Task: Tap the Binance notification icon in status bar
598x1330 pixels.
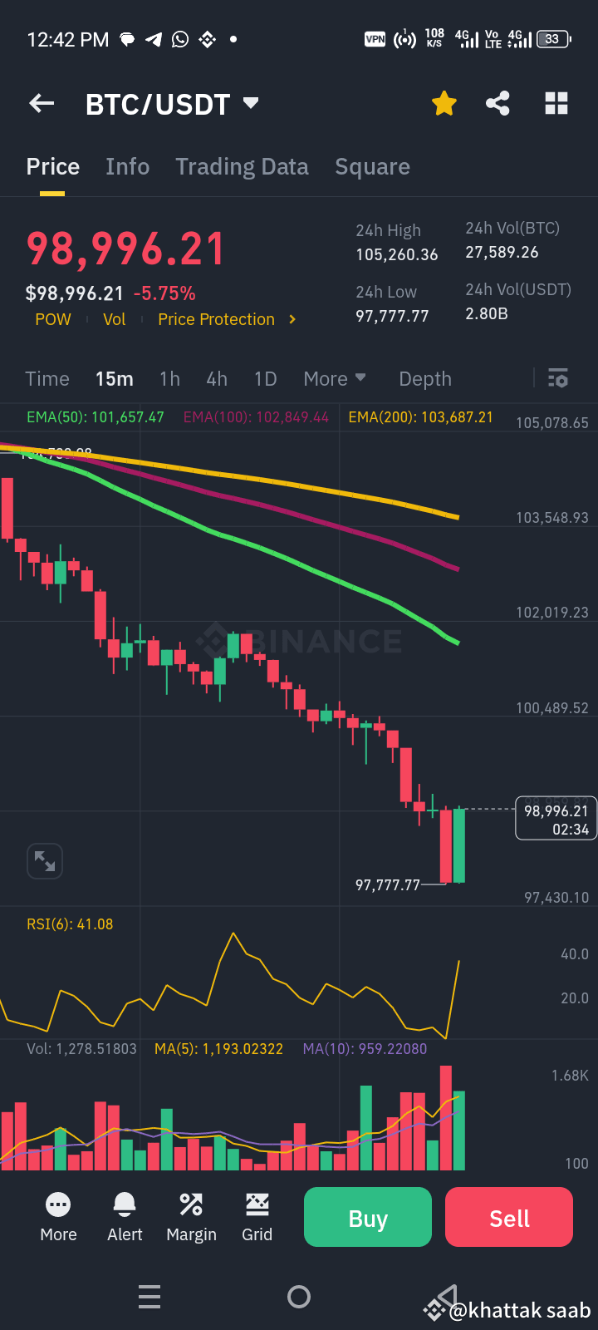Action: pyautogui.click(x=207, y=39)
